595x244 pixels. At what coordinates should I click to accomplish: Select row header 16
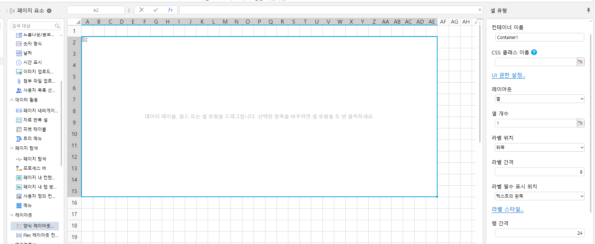74,203
